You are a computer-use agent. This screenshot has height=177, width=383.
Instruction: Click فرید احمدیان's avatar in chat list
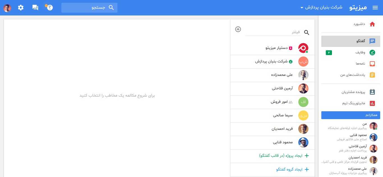pyautogui.click(x=303, y=129)
